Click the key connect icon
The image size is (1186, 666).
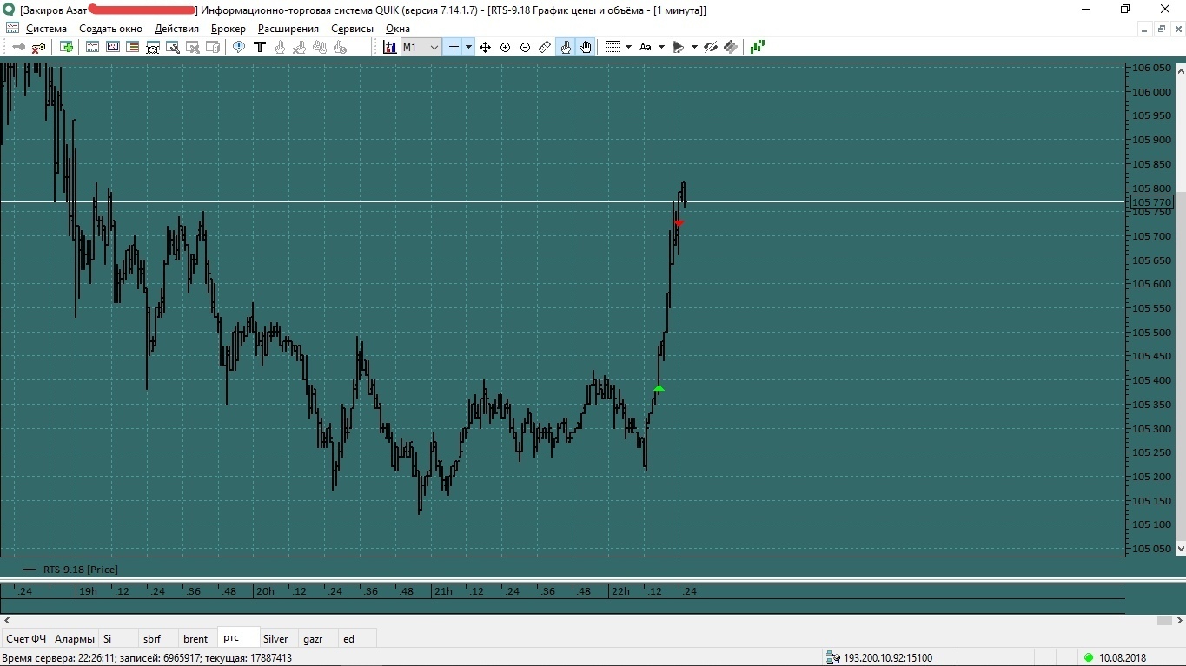pos(19,47)
